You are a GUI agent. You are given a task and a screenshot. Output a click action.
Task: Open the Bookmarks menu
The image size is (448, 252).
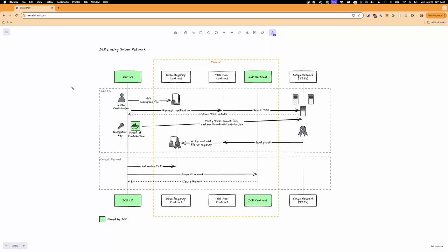63,2
